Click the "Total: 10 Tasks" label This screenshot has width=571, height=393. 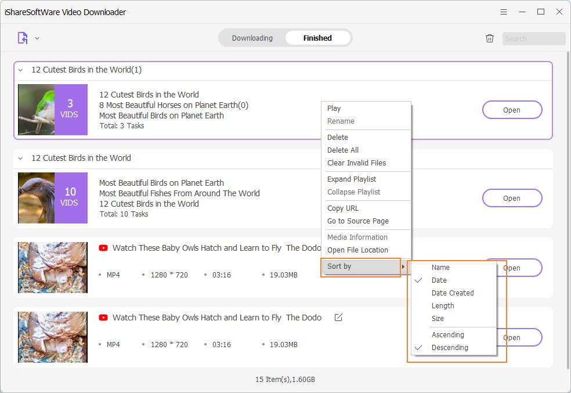(124, 214)
